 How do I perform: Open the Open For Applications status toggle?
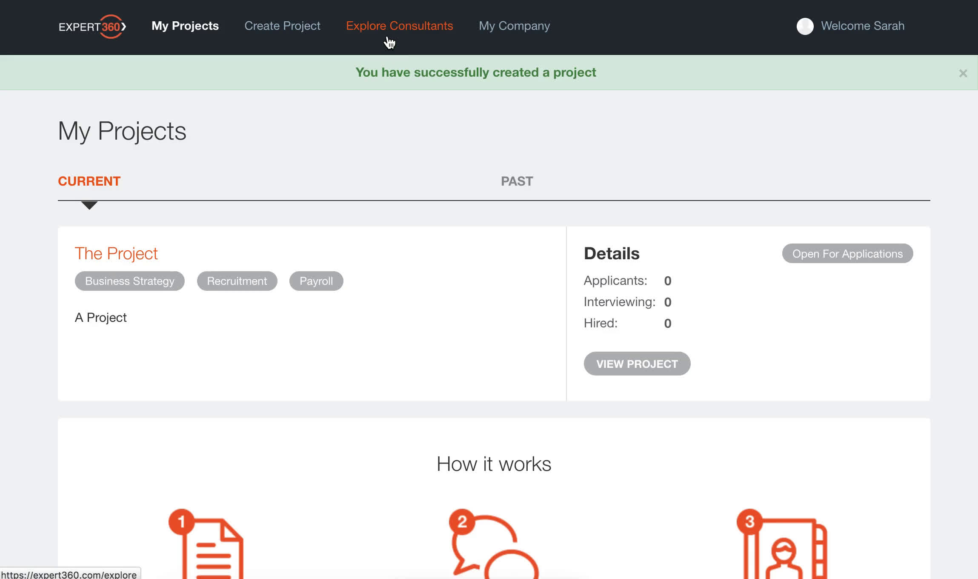tap(847, 254)
